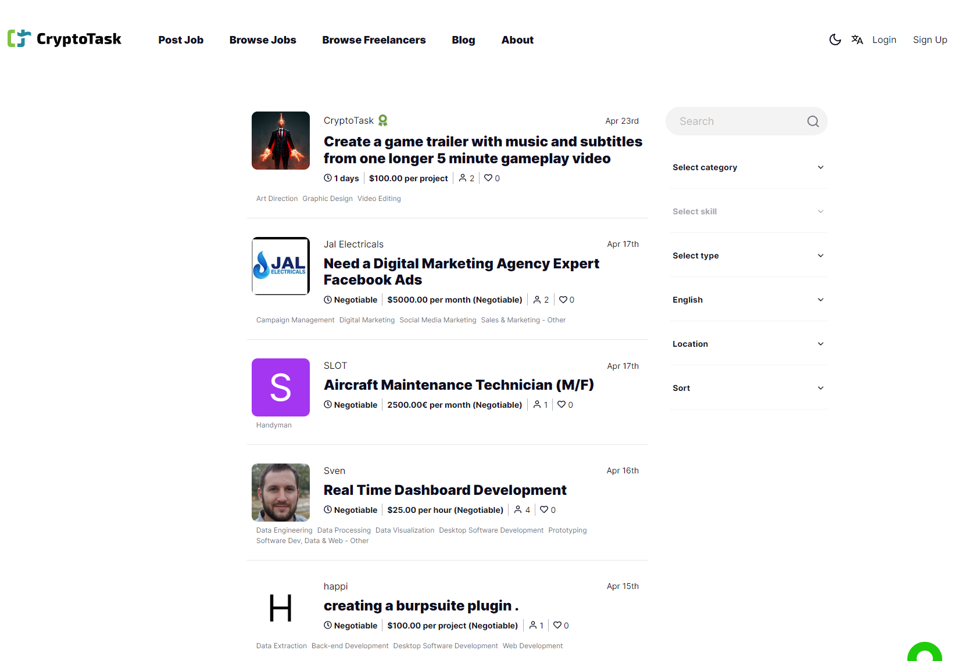Go to Browse Freelancers page
This screenshot has height=661, width=955.
click(374, 39)
